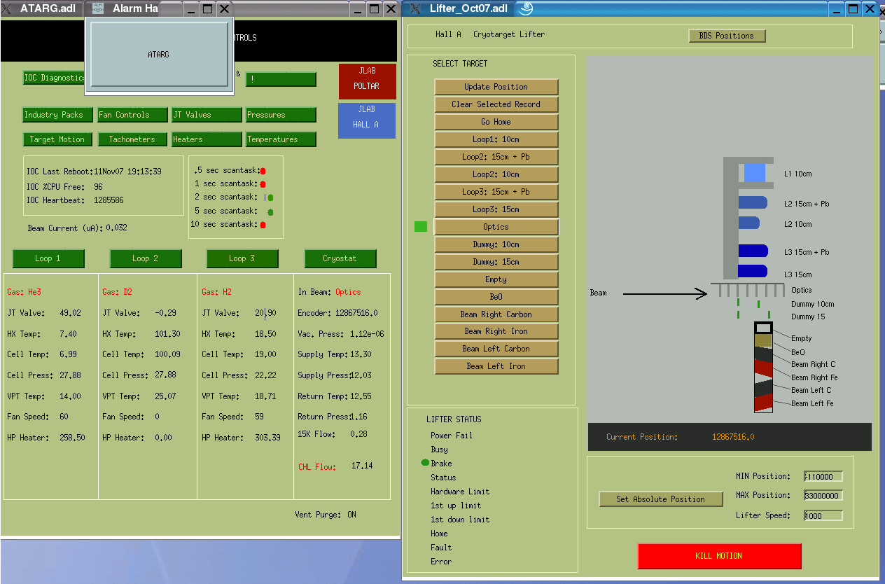The height and width of the screenshot is (584, 885).
Task: Select target Loop1: 10cm
Action: click(496, 139)
